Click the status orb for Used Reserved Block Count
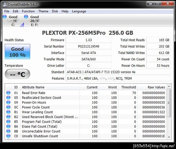The height and width of the screenshot is (149, 176). click(8, 117)
